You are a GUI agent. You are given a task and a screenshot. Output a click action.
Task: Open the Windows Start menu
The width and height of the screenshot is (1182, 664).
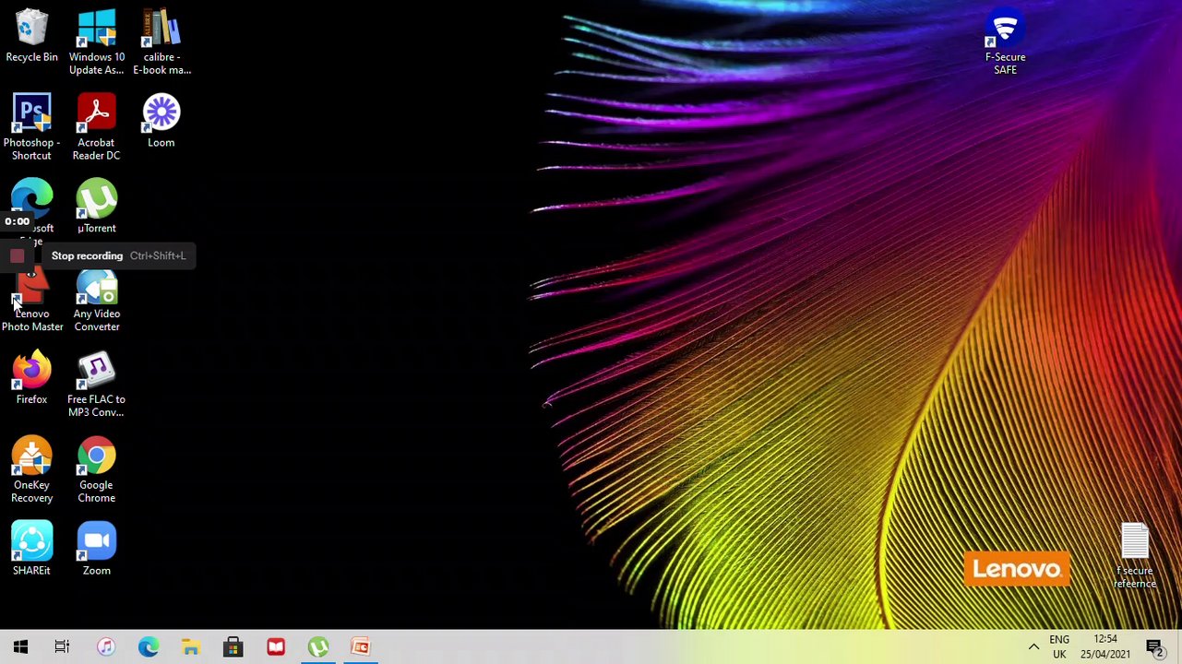click(20, 647)
